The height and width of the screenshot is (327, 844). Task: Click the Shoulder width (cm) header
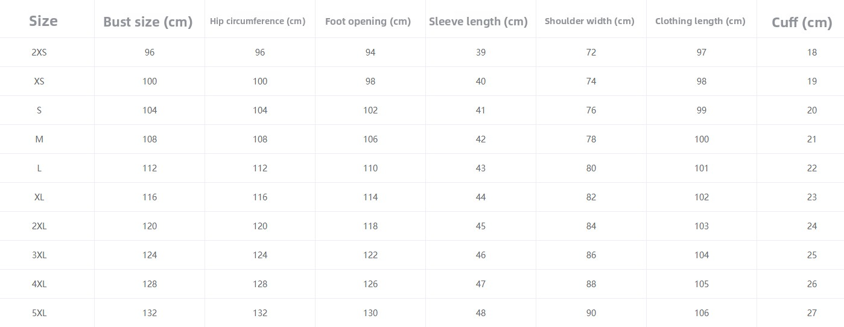[x=589, y=21]
